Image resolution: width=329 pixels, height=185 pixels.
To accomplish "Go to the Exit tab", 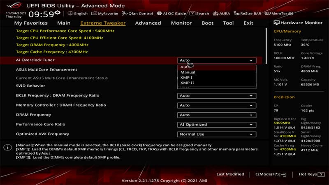I will click(248, 23).
